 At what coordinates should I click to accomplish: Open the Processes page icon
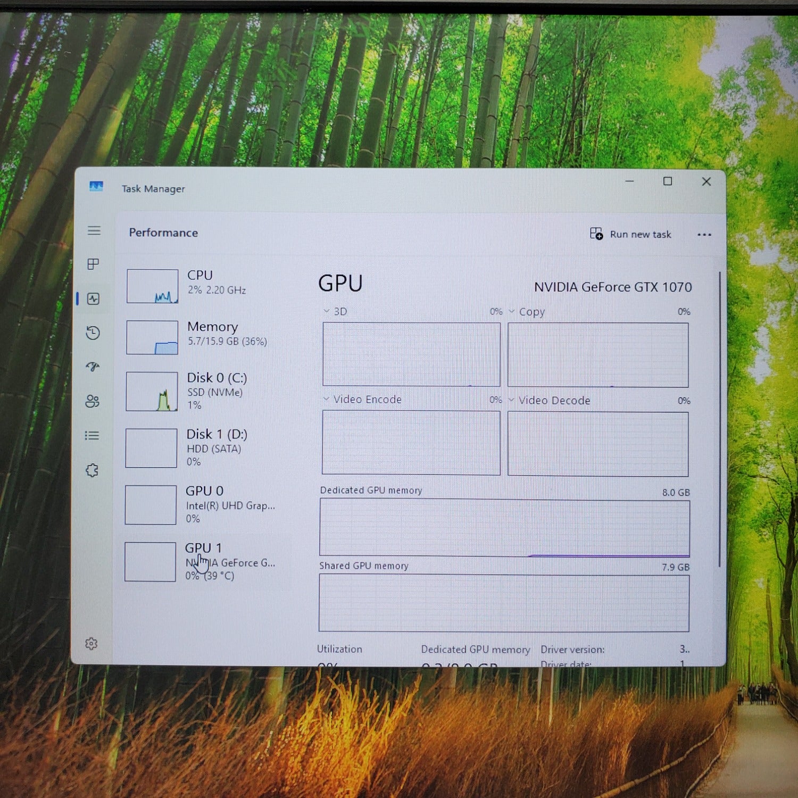(94, 264)
